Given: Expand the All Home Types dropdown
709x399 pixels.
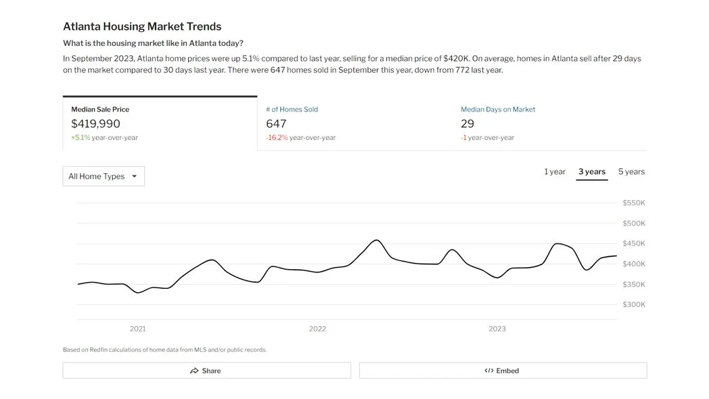Looking at the screenshot, I should point(104,177).
